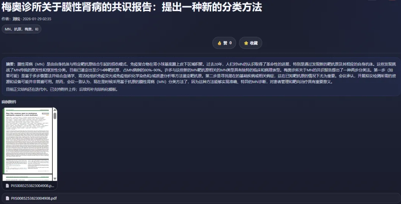Click the scroll-up arrow in the PDF preview
The height and width of the screenshot is (204, 401).
(x=55, y=110)
